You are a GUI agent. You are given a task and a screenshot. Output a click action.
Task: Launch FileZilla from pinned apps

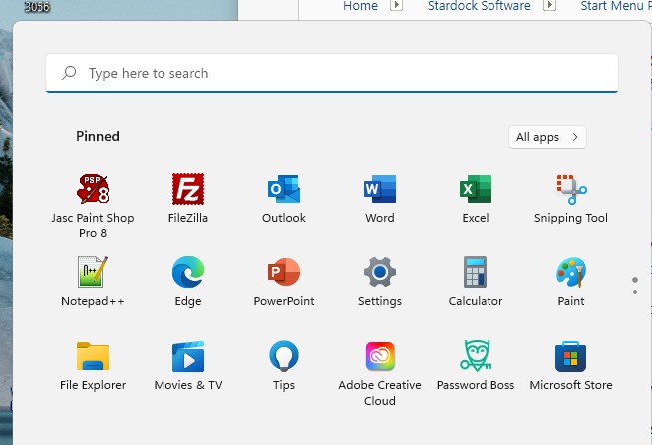coord(188,198)
